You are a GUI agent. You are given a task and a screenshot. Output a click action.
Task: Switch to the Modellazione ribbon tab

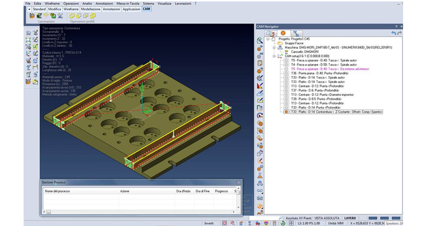(x=91, y=9)
